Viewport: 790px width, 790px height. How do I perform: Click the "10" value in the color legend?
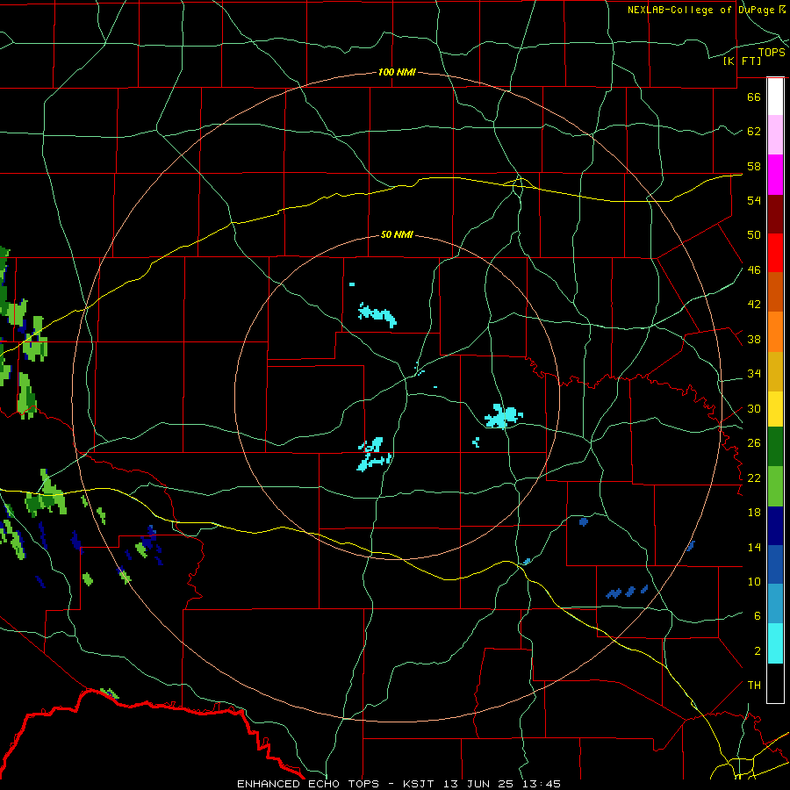tap(754, 581)
